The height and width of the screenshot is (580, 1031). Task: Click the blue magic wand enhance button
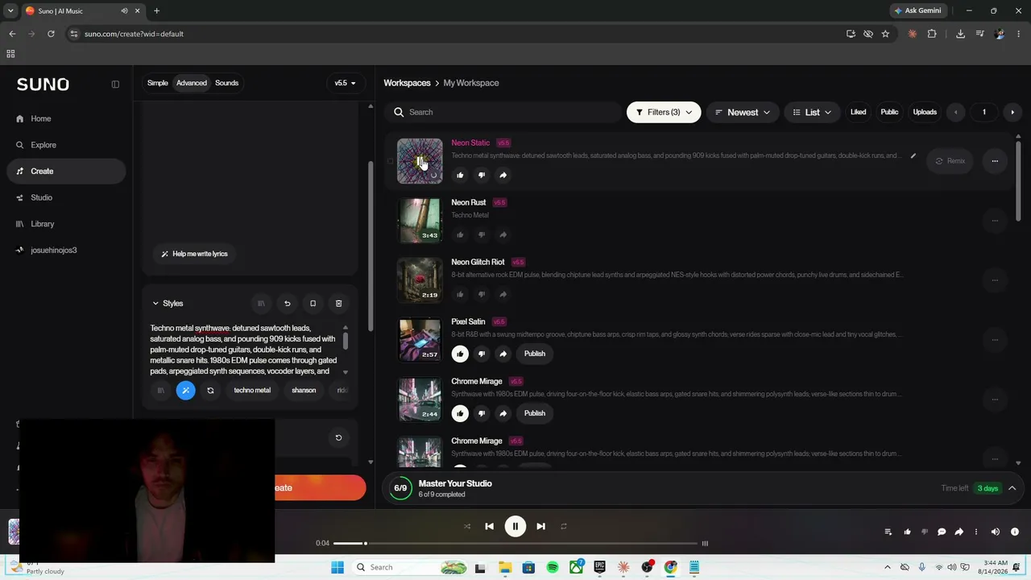(x=185, y=391)
